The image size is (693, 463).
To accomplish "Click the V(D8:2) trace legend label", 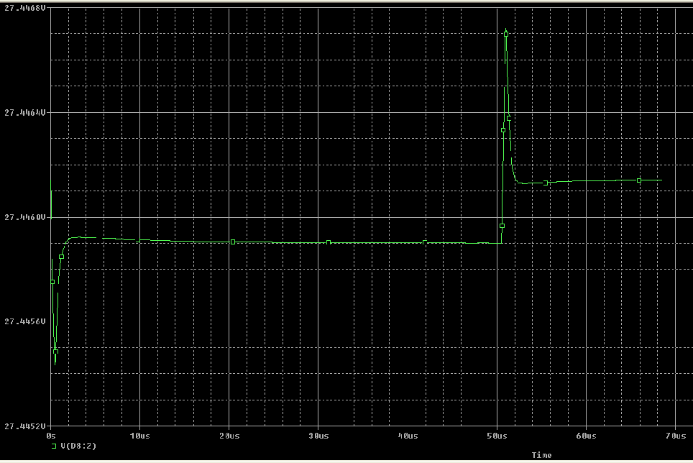I will coord(78,446).
